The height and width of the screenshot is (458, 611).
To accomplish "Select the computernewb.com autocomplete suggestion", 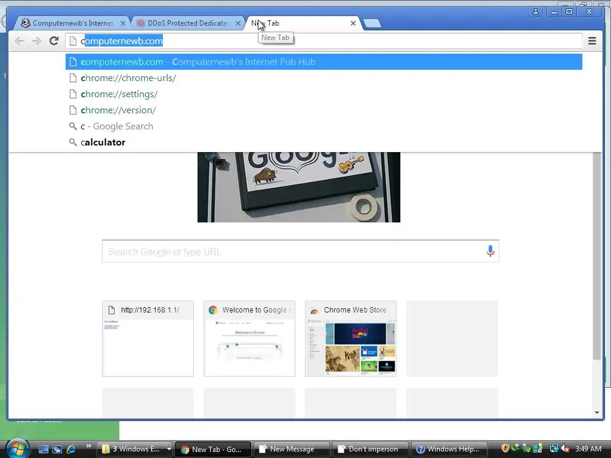I will [324, 62].
